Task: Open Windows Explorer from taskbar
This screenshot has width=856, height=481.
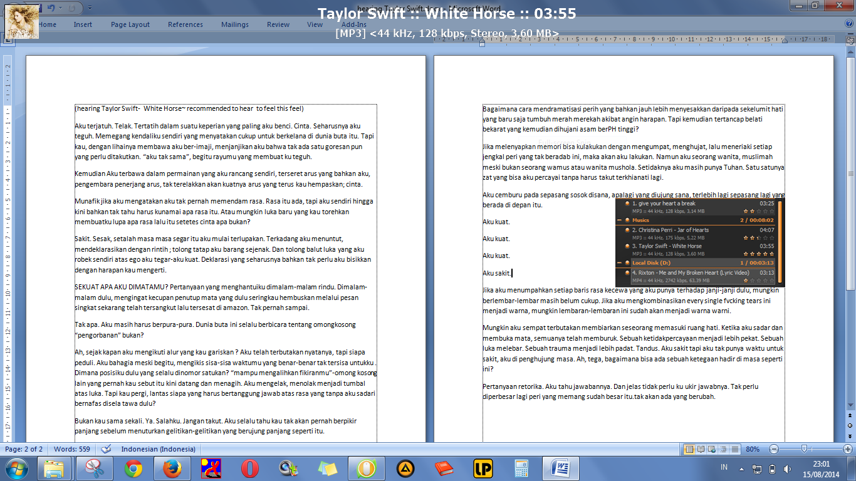Action: (x=55, y=468)
